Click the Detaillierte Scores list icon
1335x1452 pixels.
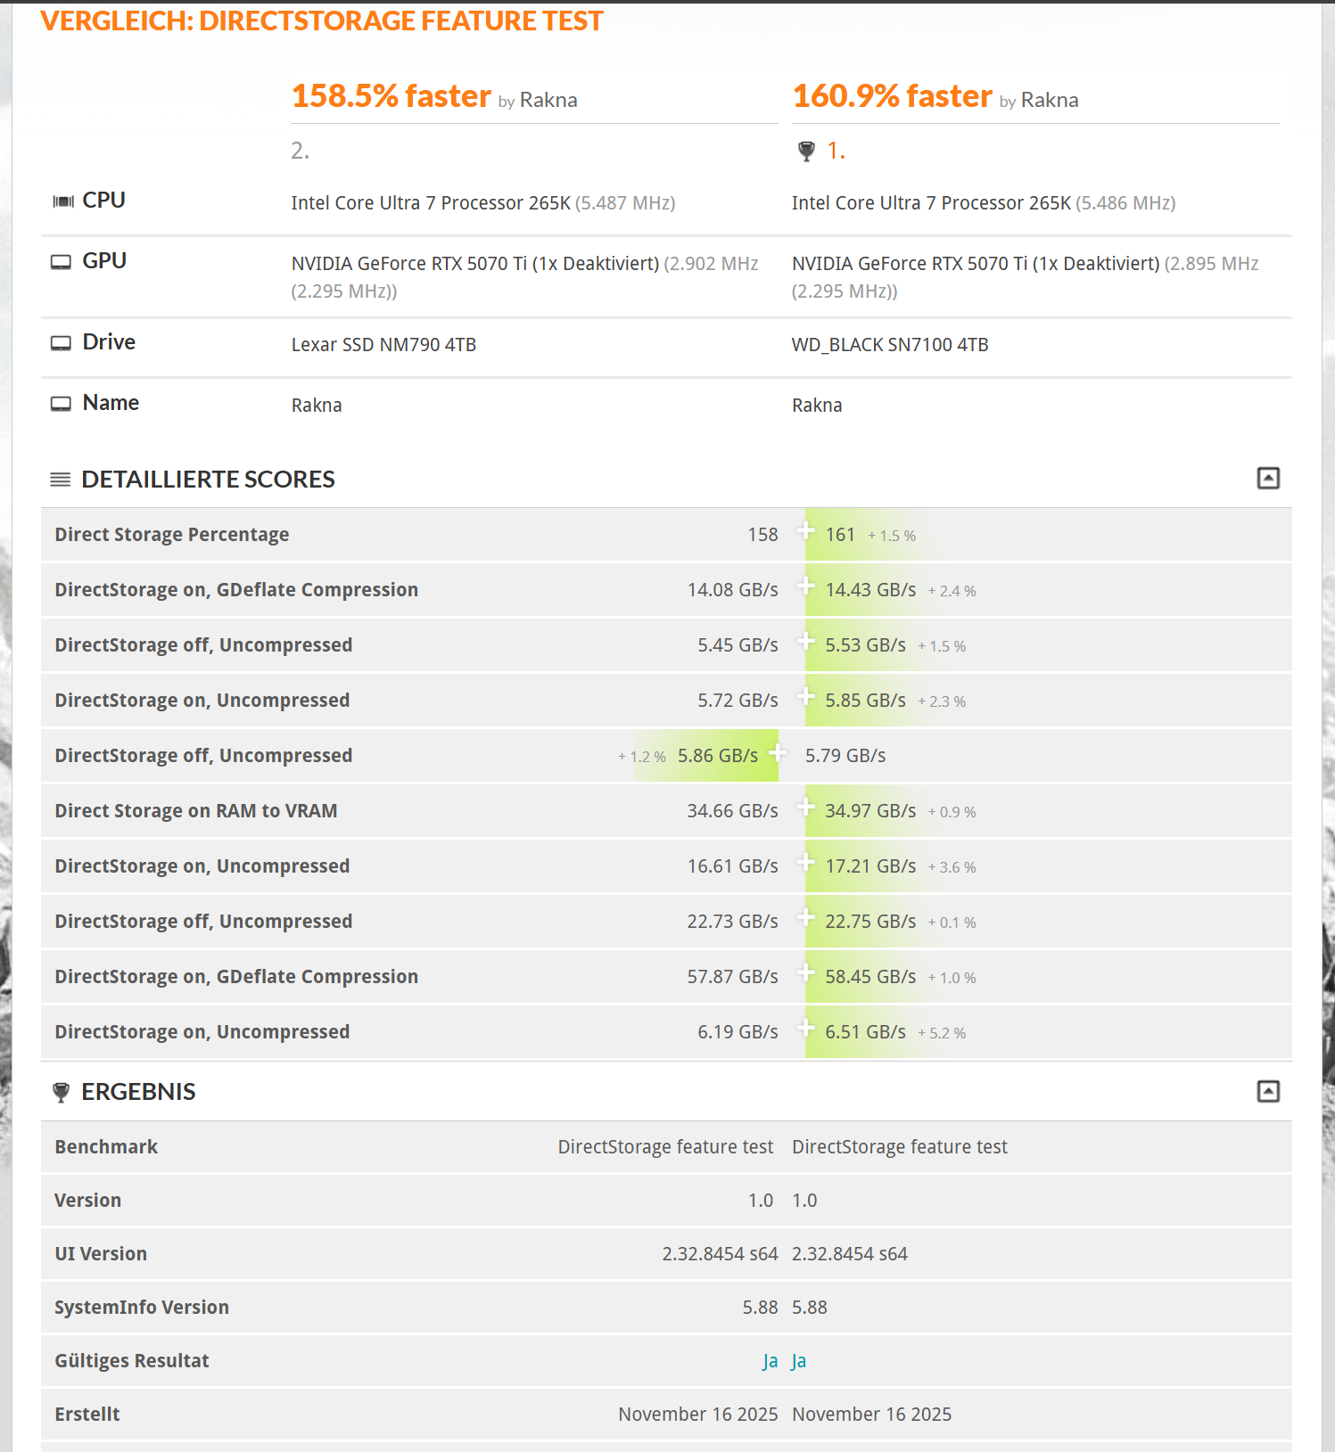coord(61,480)
